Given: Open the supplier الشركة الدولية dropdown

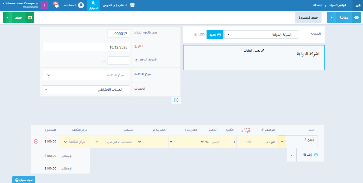Looking at the screenshot, I should coord(261,35).
